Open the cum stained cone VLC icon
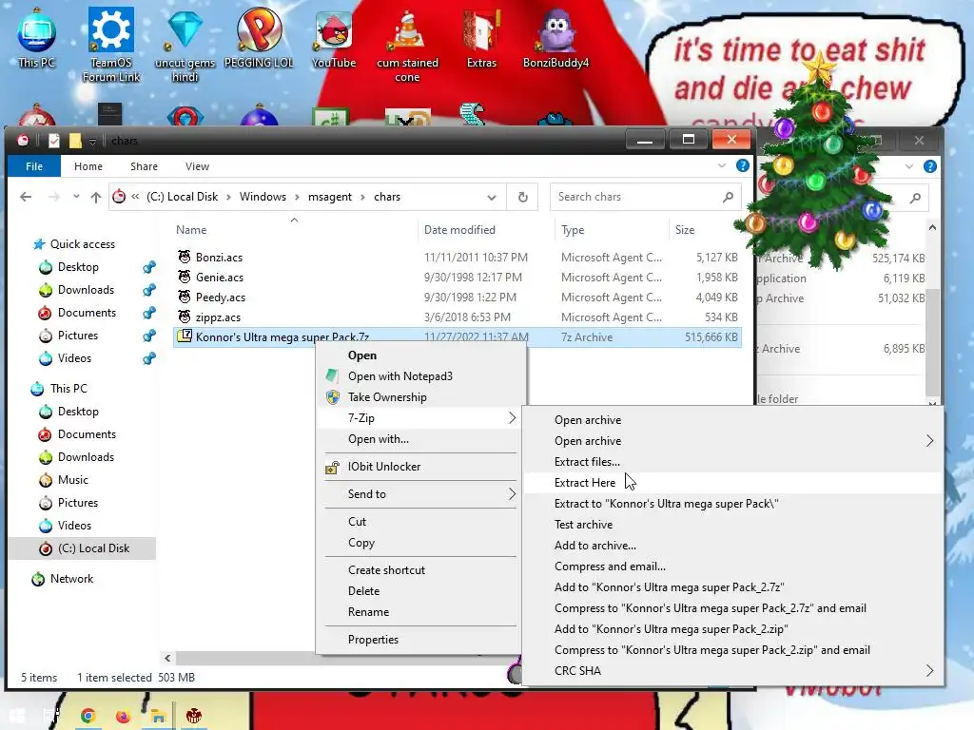Viewport: 974px width, 730px height. (x=407, y=44)
